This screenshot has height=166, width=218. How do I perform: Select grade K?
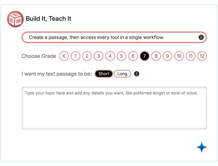tap(64, 56)
